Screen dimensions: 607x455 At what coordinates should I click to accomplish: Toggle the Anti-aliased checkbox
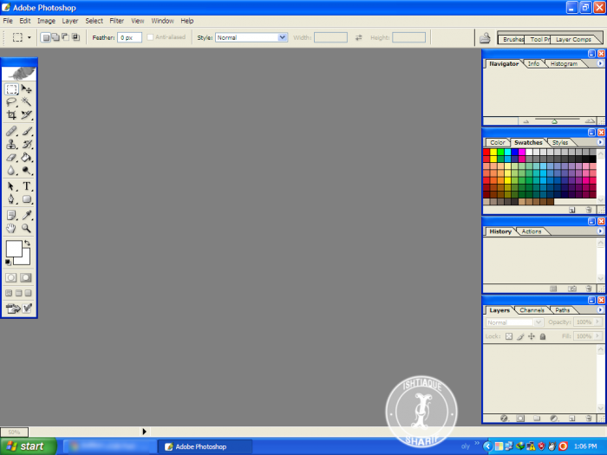point(150,37)
